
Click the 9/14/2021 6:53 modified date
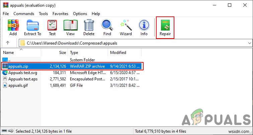tap(125, 66)
